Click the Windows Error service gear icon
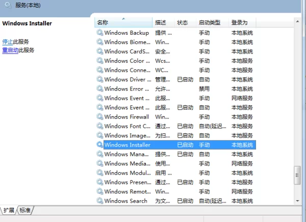Viewport: 306px width, 222px height. click(x=100, y=89)
